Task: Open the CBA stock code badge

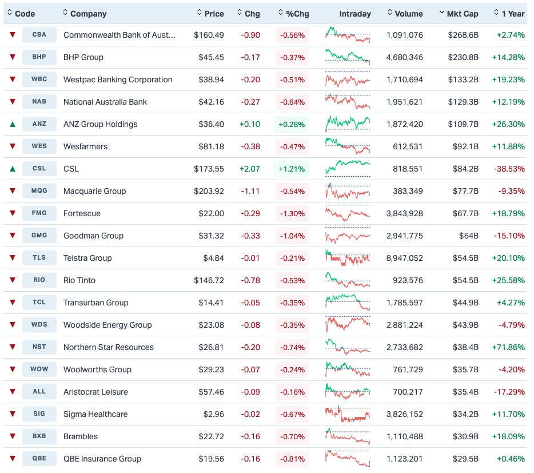Action: point(39,35)
